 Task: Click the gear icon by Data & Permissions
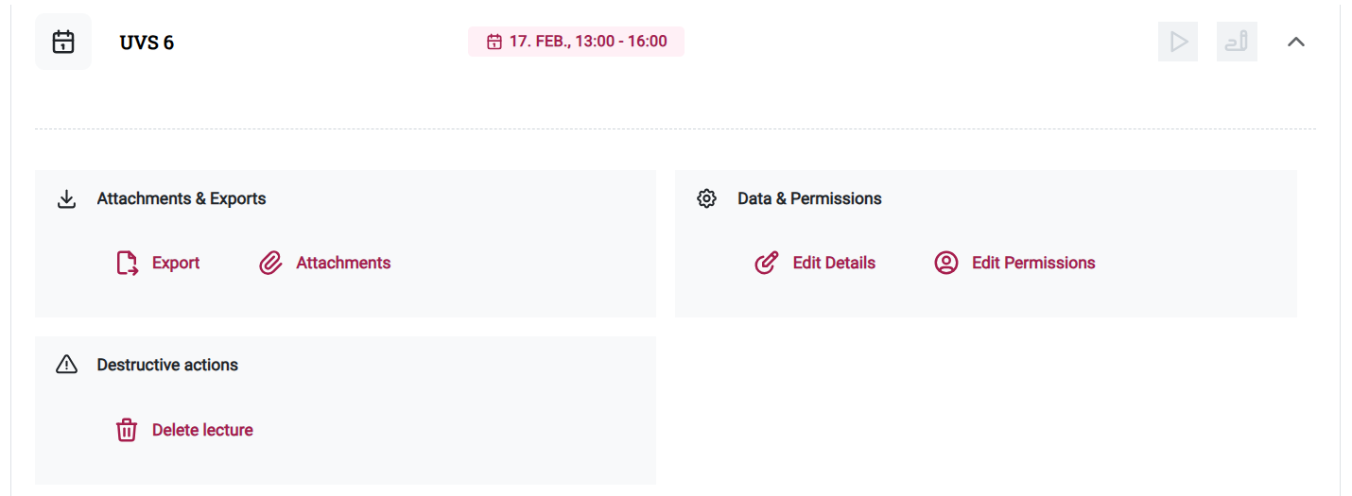pos(706,198)
